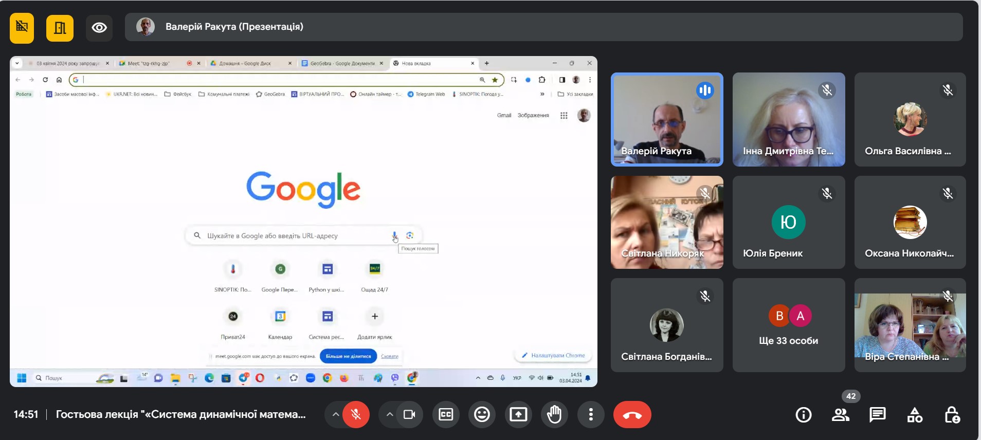Open the chat with everyone icon
The image size is (981, 440).
pyautogui.click(x=878, y=415)
